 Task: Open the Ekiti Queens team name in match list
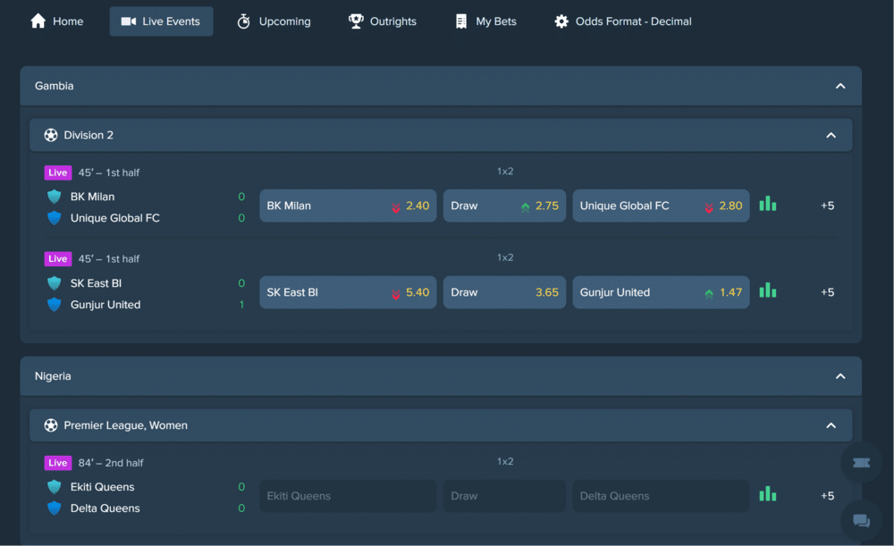pyautogui.click(x=103, y=487)
